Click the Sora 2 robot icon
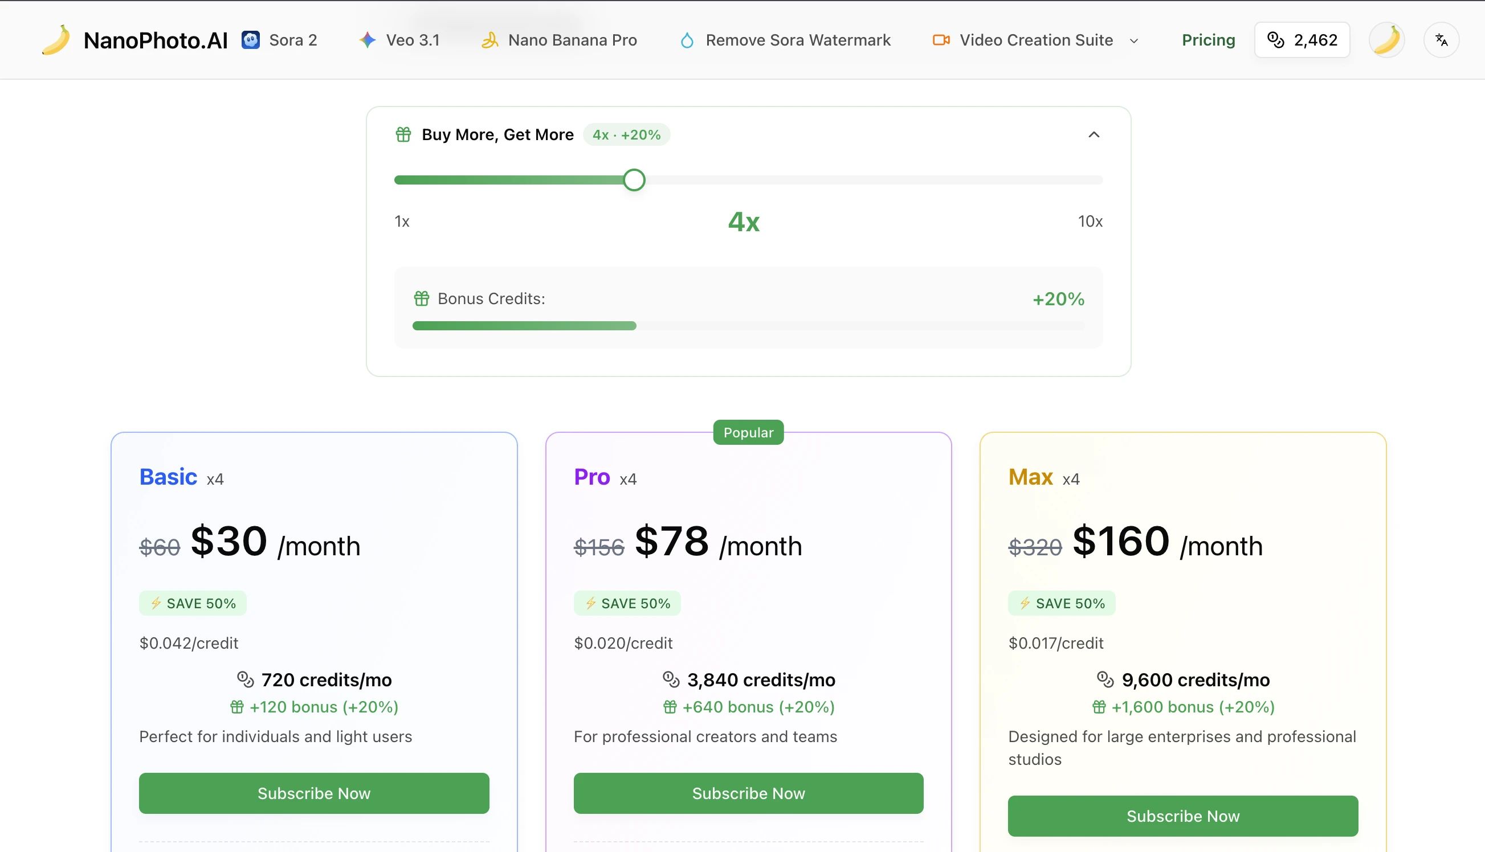 coord(251,40)
